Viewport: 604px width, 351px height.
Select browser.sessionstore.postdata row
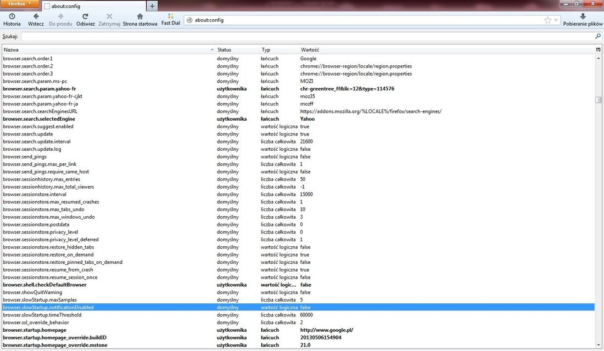point(298,224)
